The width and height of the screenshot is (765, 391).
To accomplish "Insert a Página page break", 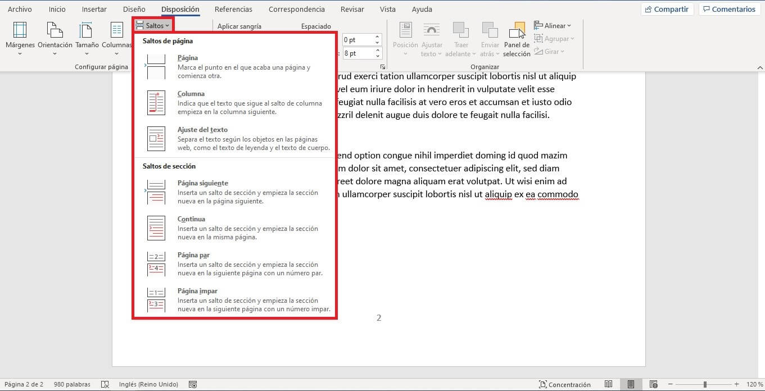I will [235, 67].
